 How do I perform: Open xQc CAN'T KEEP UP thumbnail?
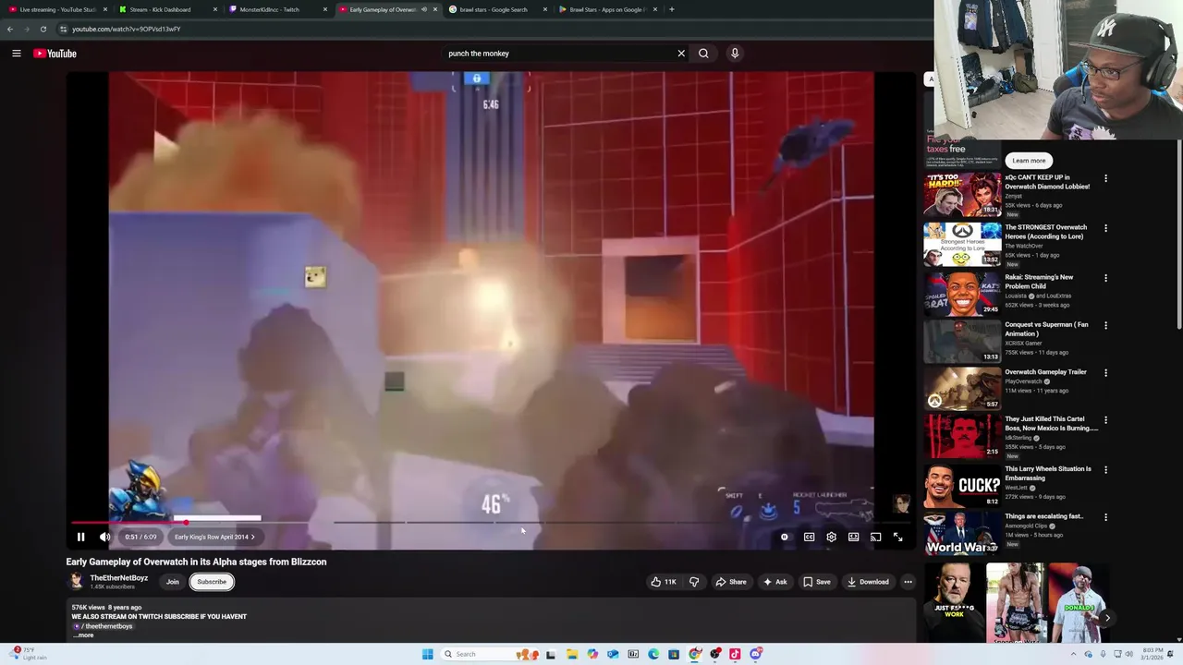[x=962, y=194]
